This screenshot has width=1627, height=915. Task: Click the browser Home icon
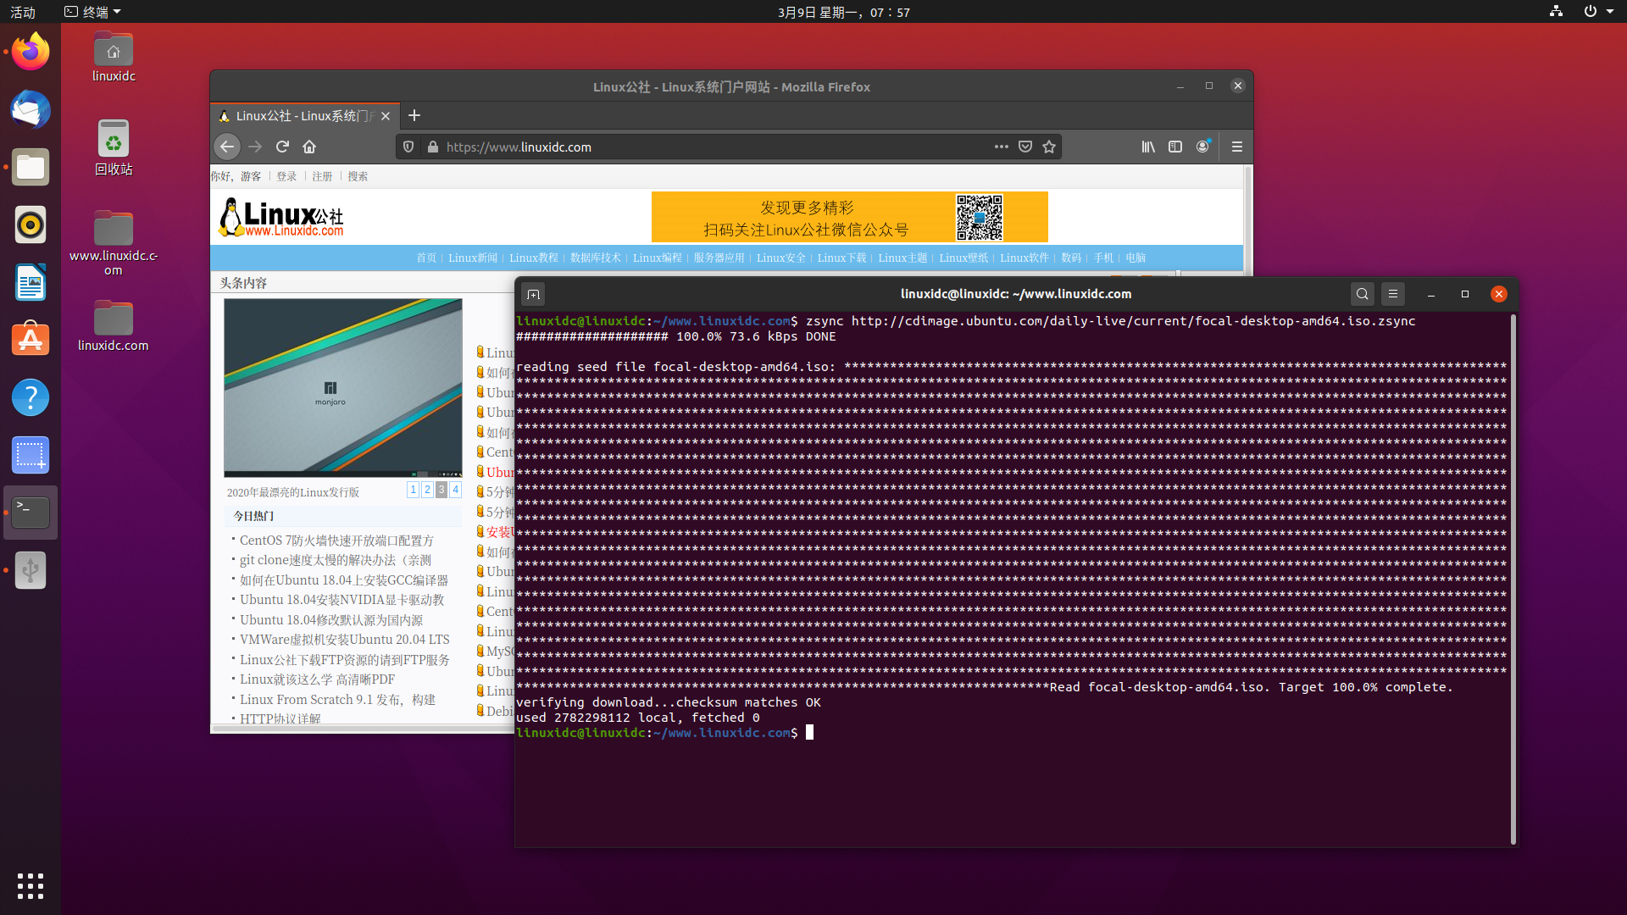(x=309, y=147)
